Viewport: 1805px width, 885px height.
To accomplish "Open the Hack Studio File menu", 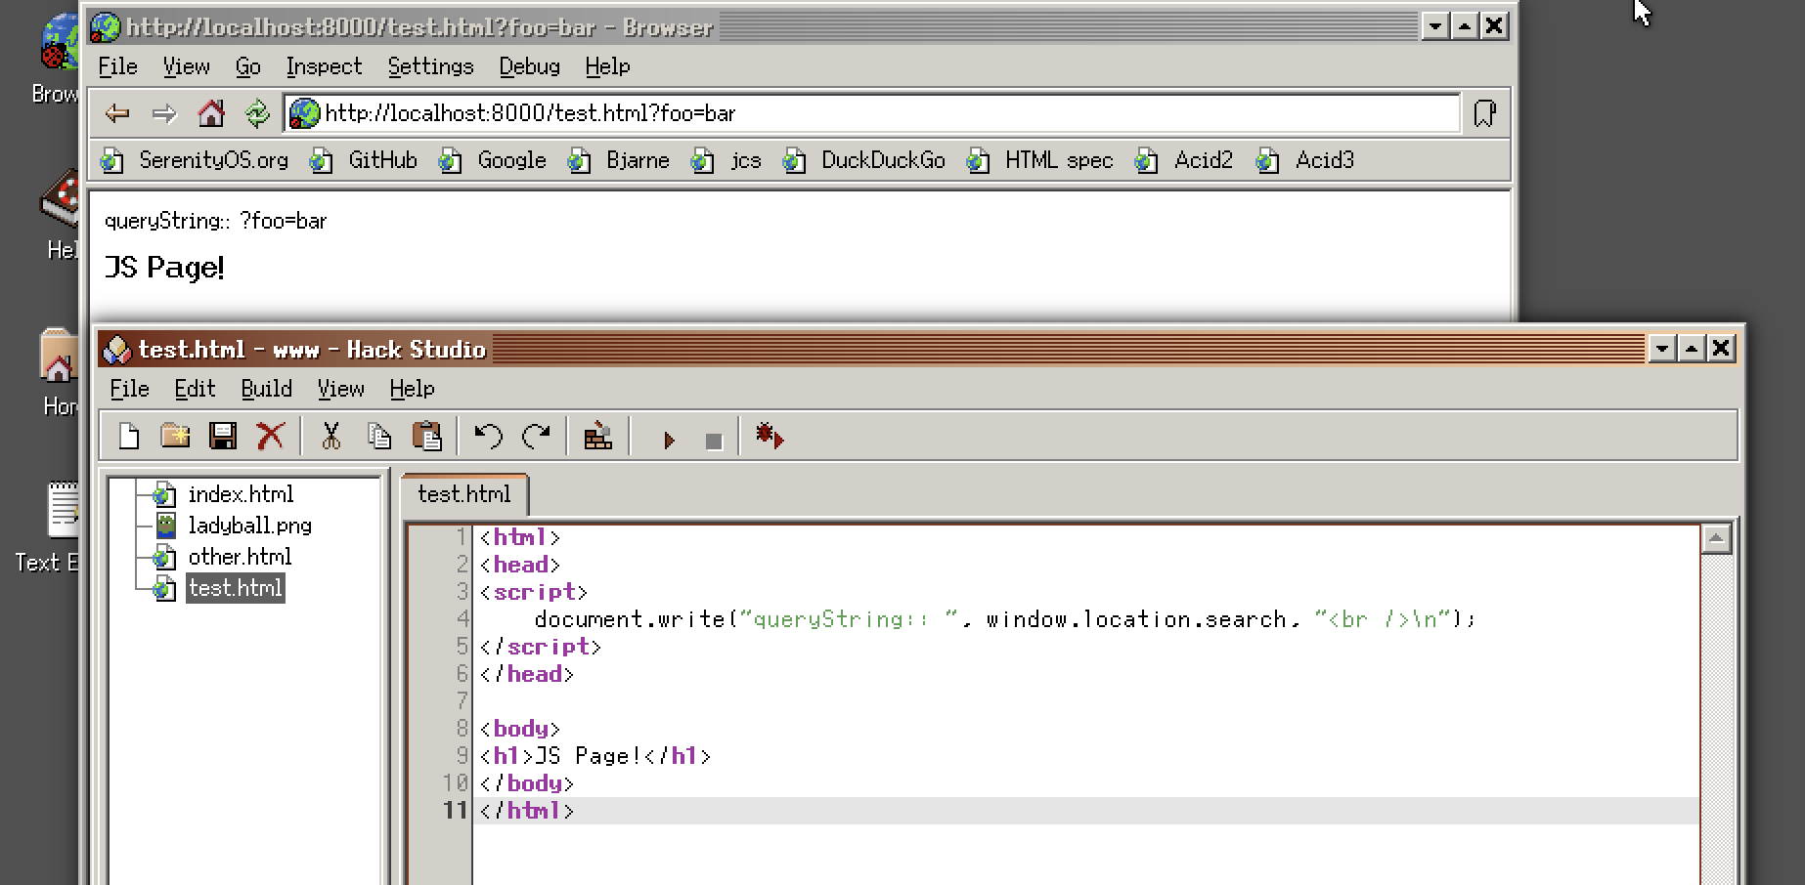I will click(129, 389).
